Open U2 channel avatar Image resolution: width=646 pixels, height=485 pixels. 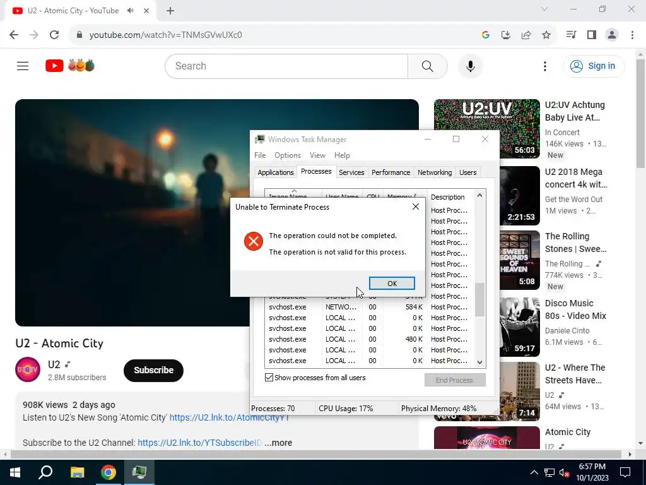(x=28, y=369)
